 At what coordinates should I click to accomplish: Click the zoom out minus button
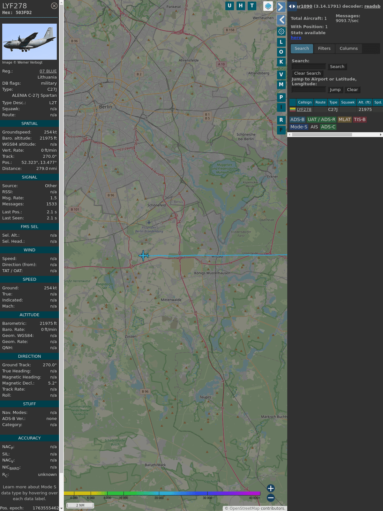tap(271, 498)
